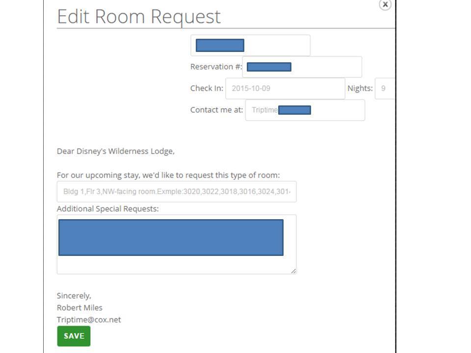Click the Edit Room Request heading
Screen dimensions: 471x353
139,17
